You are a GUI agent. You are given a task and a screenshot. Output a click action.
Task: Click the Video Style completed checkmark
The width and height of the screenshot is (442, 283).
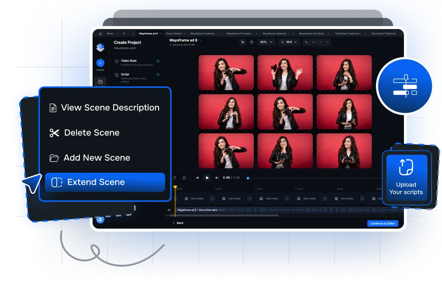(x=158, y=61)
